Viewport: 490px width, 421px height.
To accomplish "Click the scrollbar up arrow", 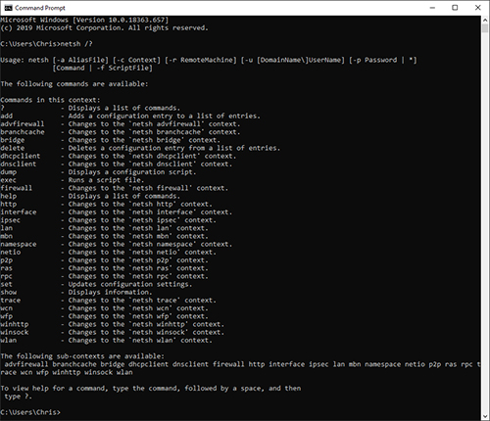I will [x=485, y=20].
